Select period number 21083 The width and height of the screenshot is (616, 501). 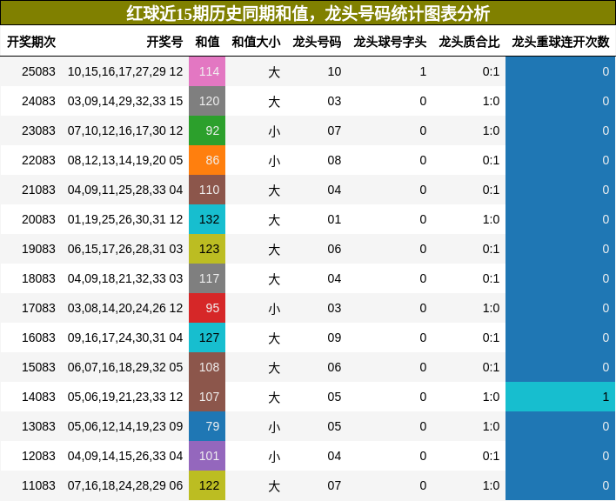(x=38, y=190)
